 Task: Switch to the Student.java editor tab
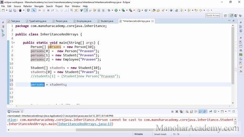tap(105, 21)
